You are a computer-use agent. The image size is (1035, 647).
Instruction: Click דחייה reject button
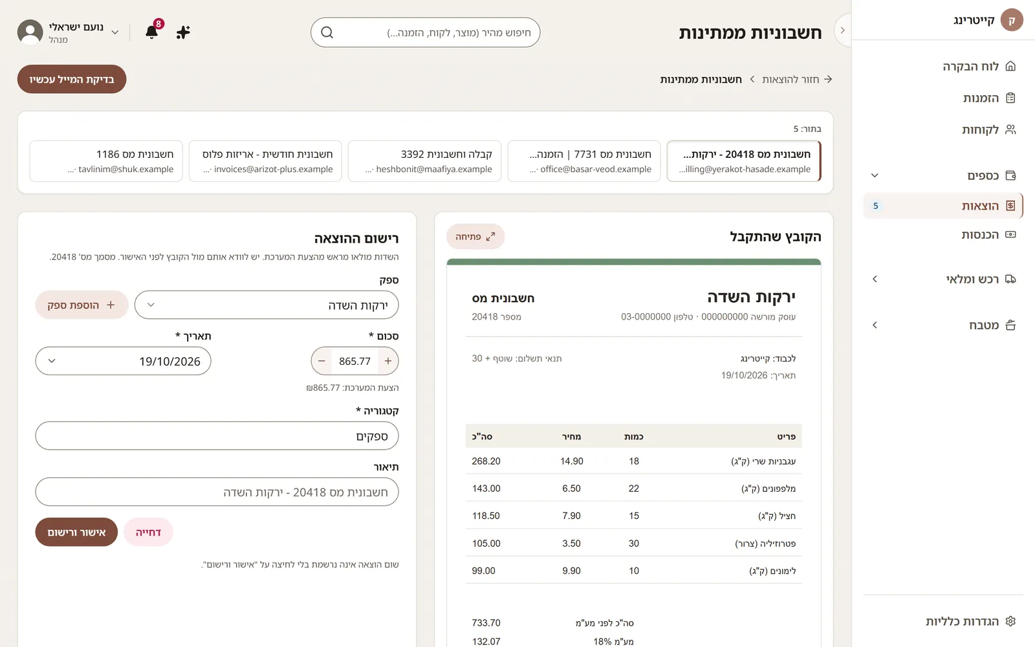coord(148,532)
